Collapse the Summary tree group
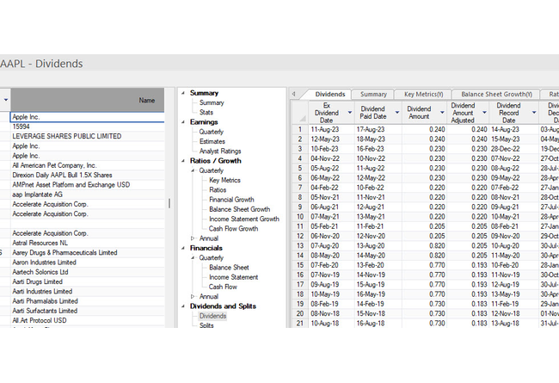This screenshot has height=383, width=559. [x=183, y=93]
